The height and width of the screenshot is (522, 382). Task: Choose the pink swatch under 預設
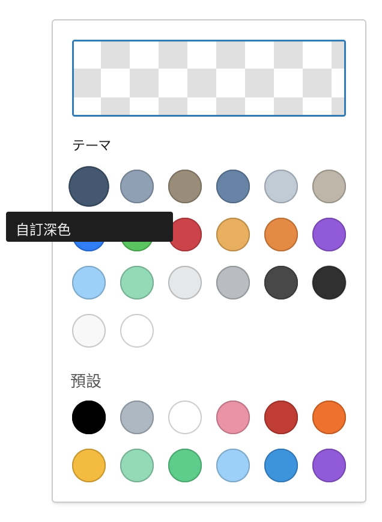click(x=233, y=417)
